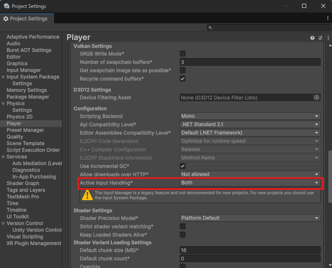Select Input Manager in sidebar
This screenshot has width=332, height=268.
(24, 70)
